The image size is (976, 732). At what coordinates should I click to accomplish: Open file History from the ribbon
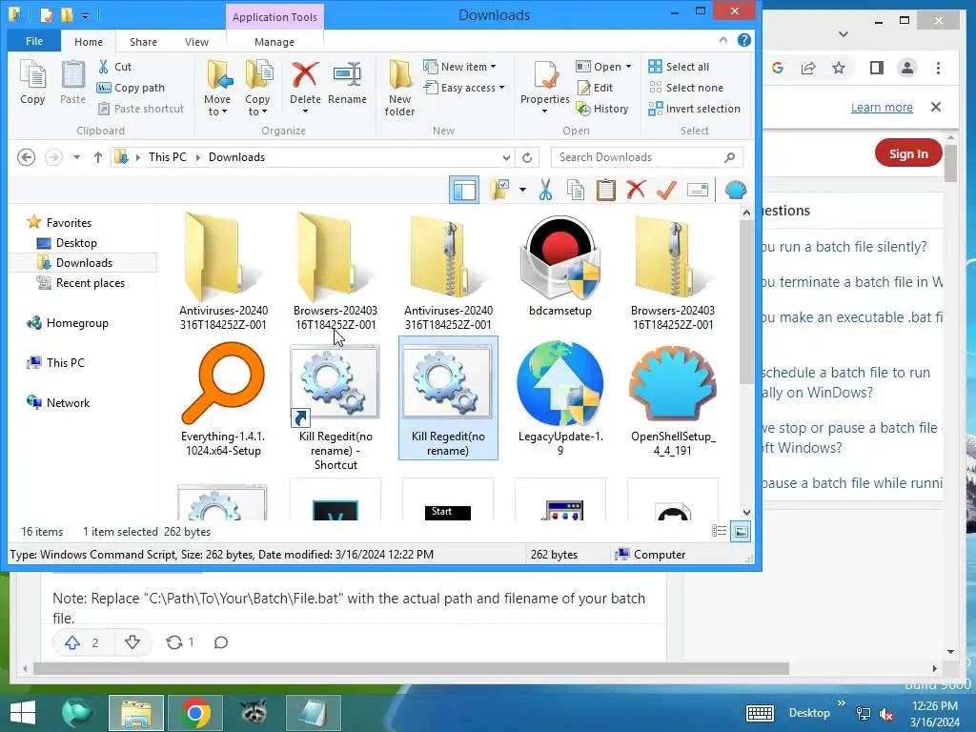(x=602, y=109)
